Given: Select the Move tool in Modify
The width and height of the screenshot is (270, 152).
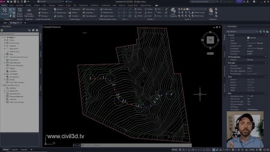Looking at the screenshot, I should (x=138, y=9).
